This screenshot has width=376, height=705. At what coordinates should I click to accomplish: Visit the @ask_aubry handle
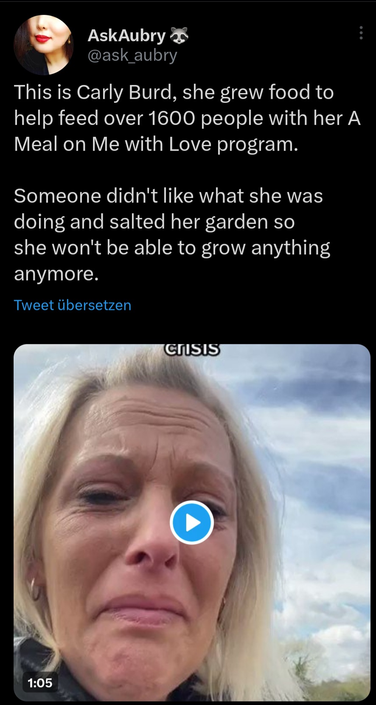[x=132, y=55]
